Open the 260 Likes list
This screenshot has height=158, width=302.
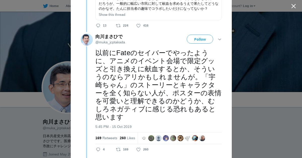point(127,138)
